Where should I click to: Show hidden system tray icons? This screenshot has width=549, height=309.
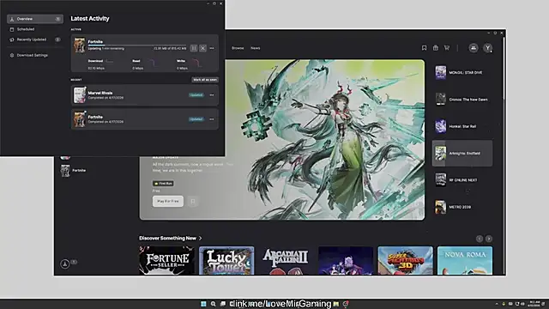(497, 304)
